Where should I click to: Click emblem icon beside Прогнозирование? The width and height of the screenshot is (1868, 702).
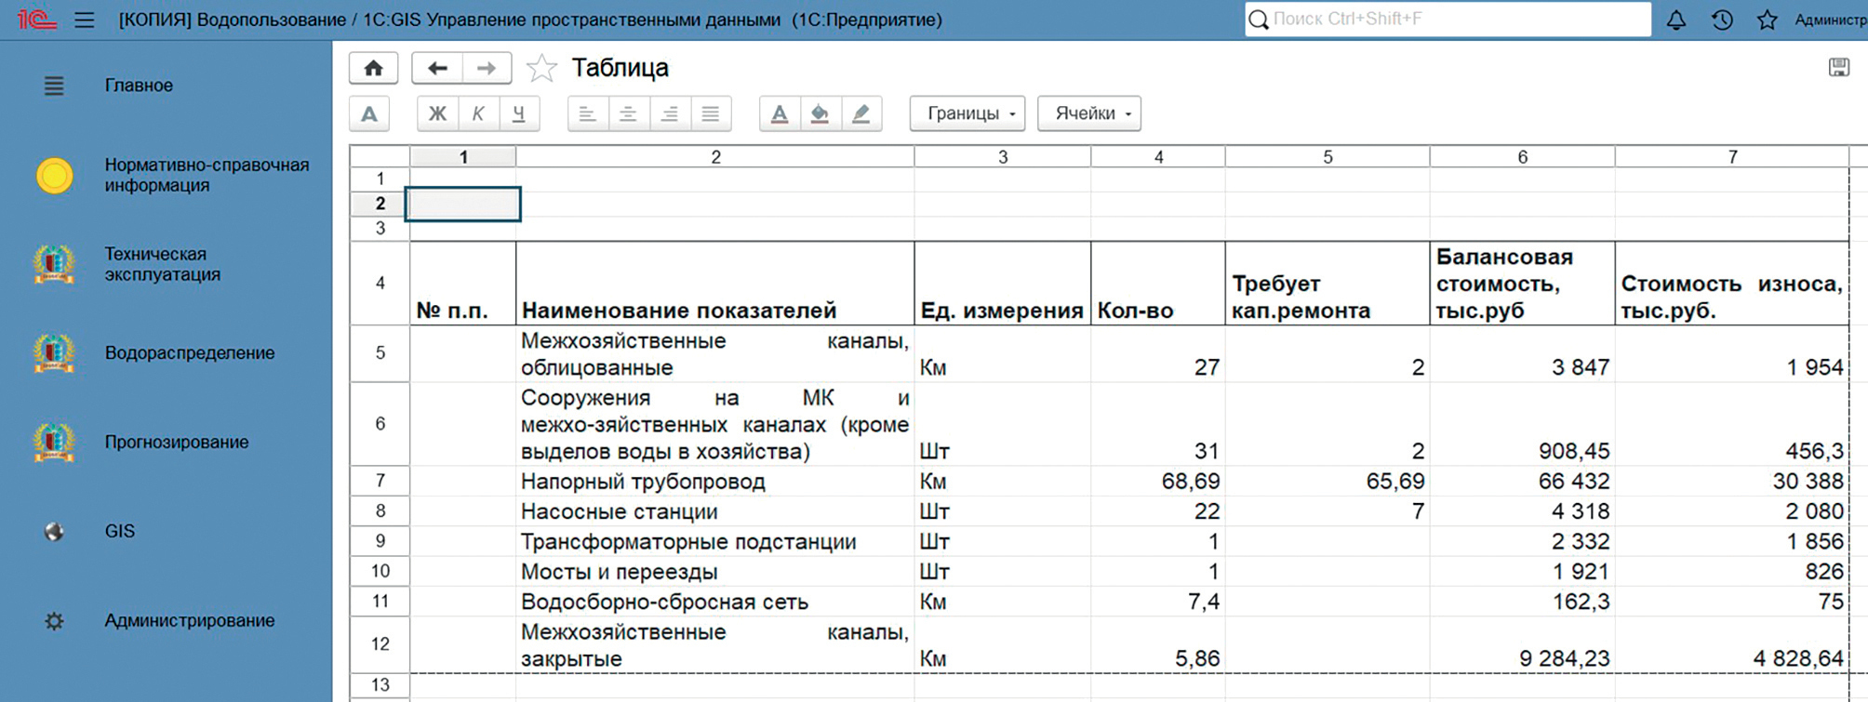[54, 443]
